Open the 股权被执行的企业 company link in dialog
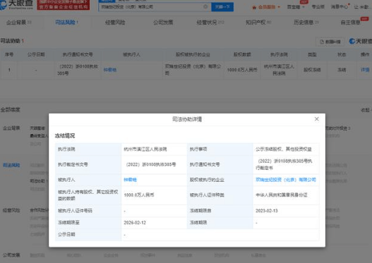The height and width of the screenshot is (263, 372). (286, 180)
